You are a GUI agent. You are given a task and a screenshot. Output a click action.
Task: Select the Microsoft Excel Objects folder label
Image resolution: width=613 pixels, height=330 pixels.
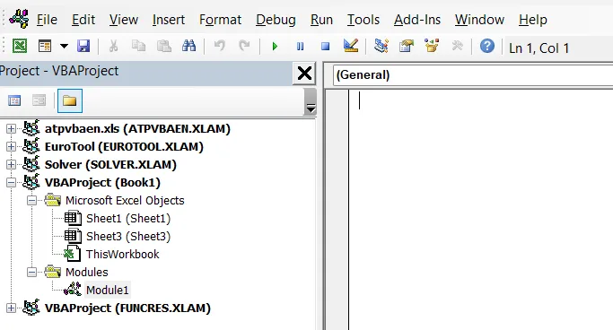[125, 200]
